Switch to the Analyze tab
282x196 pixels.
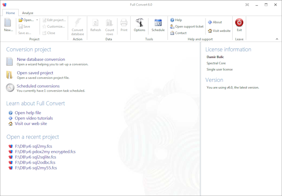[x=28, y=13]
